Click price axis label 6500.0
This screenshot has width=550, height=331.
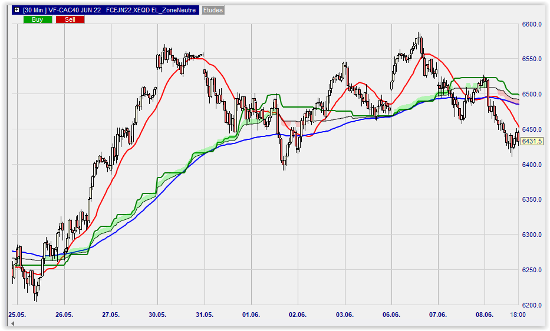[532, 95]
